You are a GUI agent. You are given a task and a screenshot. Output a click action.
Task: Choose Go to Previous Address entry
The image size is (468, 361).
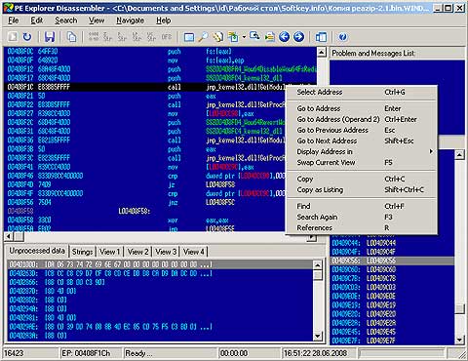click(361, 130)
